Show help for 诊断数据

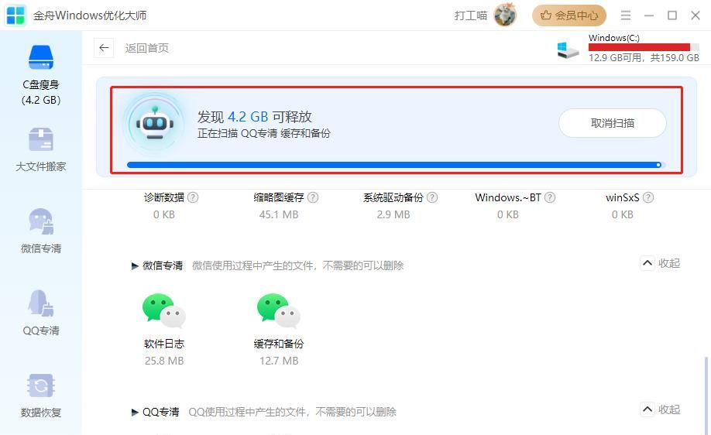[x=193, y=197]
